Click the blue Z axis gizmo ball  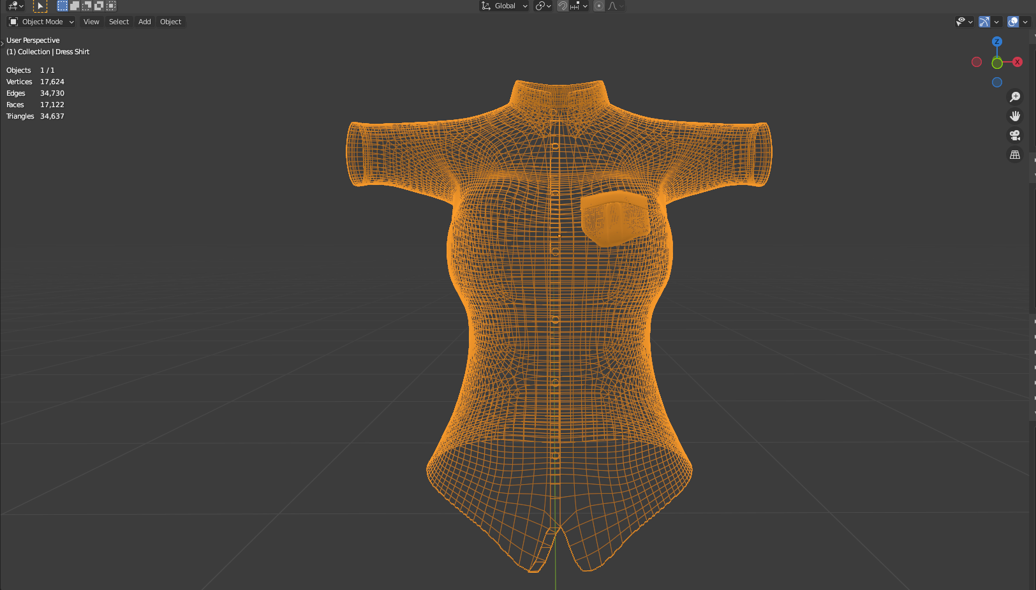coord(997,41)
